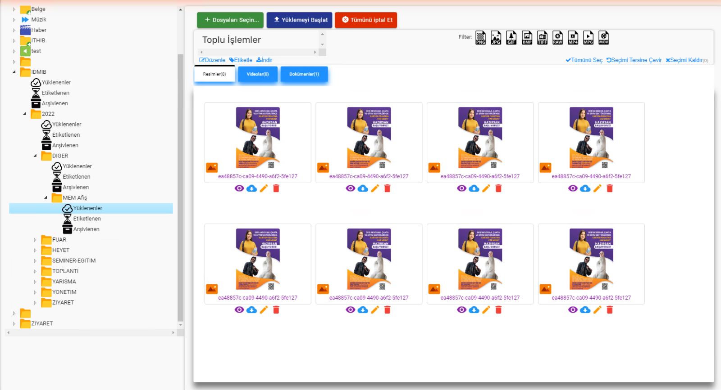Delete the fourth image in top row
The image size is (721, 390).
[x=610, y=188]
